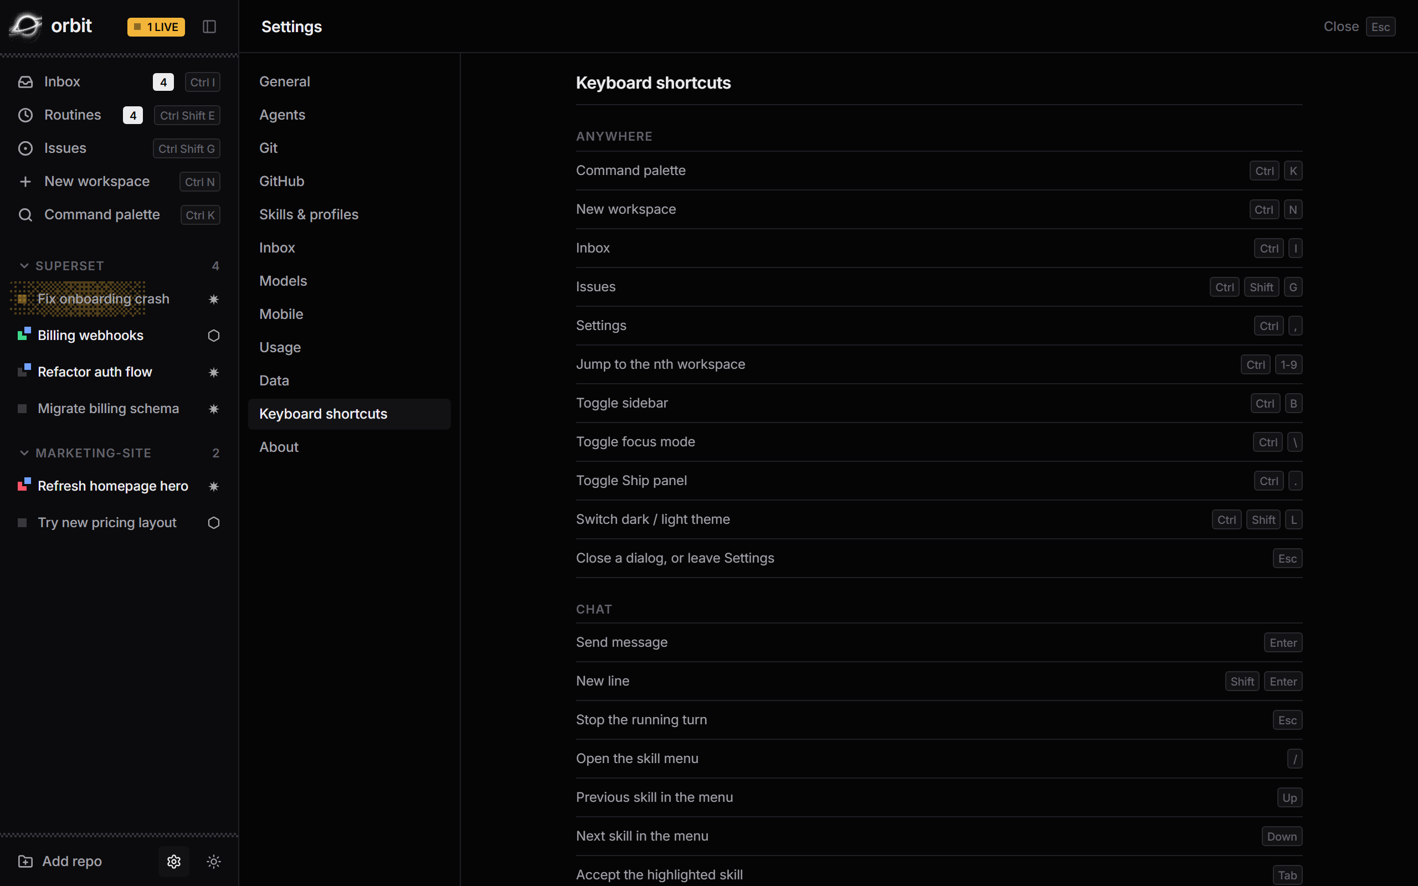This screenshot has height=886, width=1418.
Task: Click spinner icon beside Fix onboarding crash
Action: click(x=214, y=299)
